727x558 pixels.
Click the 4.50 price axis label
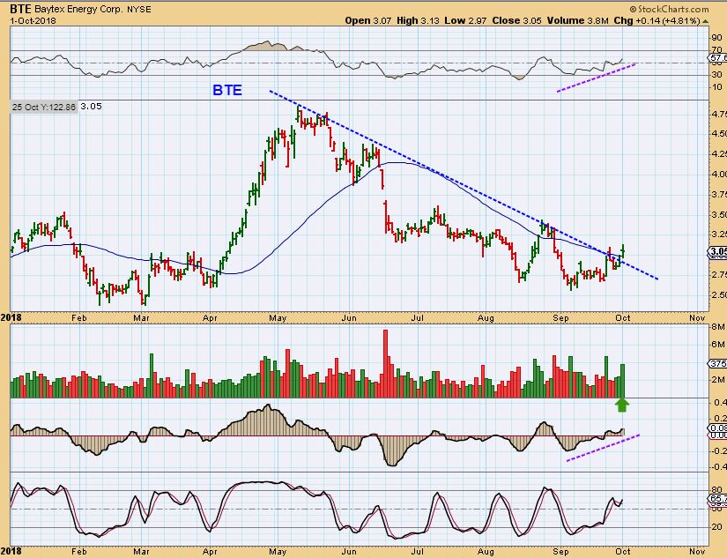(719, 134)
